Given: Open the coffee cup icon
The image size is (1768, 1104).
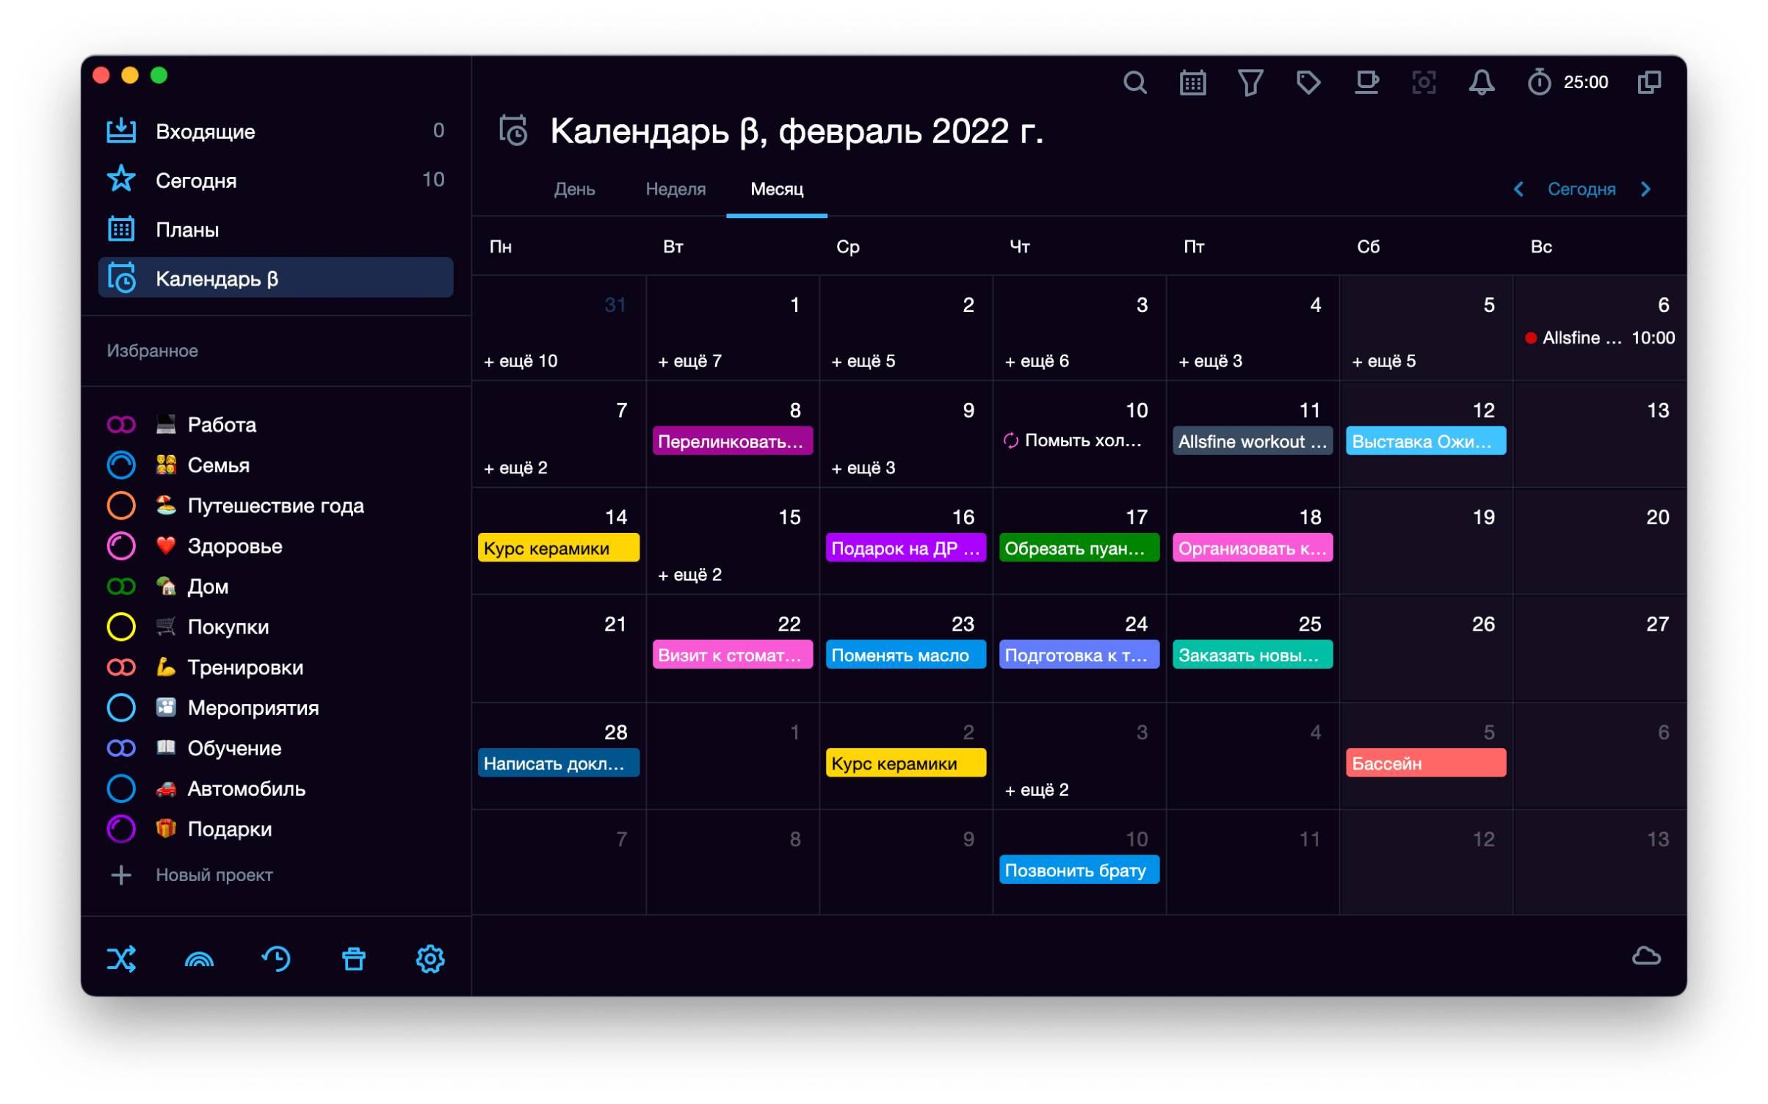Looking at the screenshot, I should pyautogui.click(x=1366, y=82).
